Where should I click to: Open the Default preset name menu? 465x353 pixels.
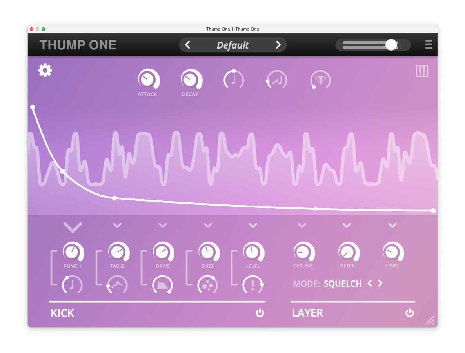tap(233, 45)
